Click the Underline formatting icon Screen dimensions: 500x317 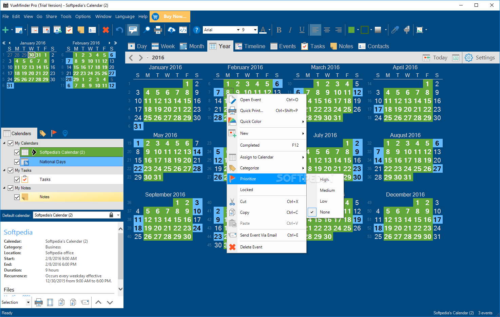coord(302,30)
